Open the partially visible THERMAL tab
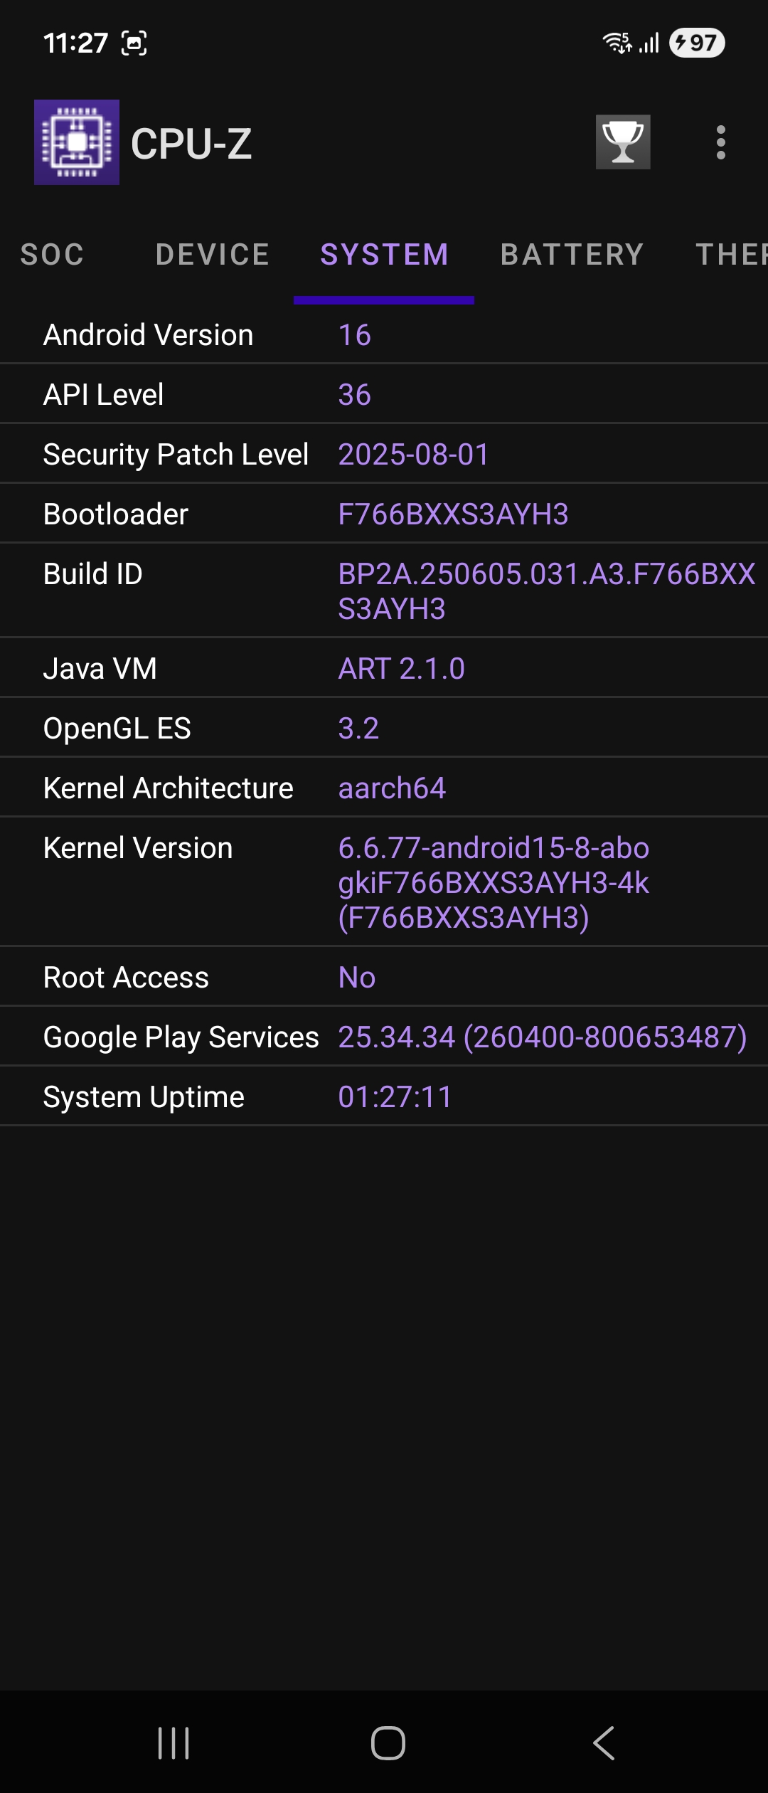The height and width of the screenshot is (1793, 768). click(x=731, y=255)
